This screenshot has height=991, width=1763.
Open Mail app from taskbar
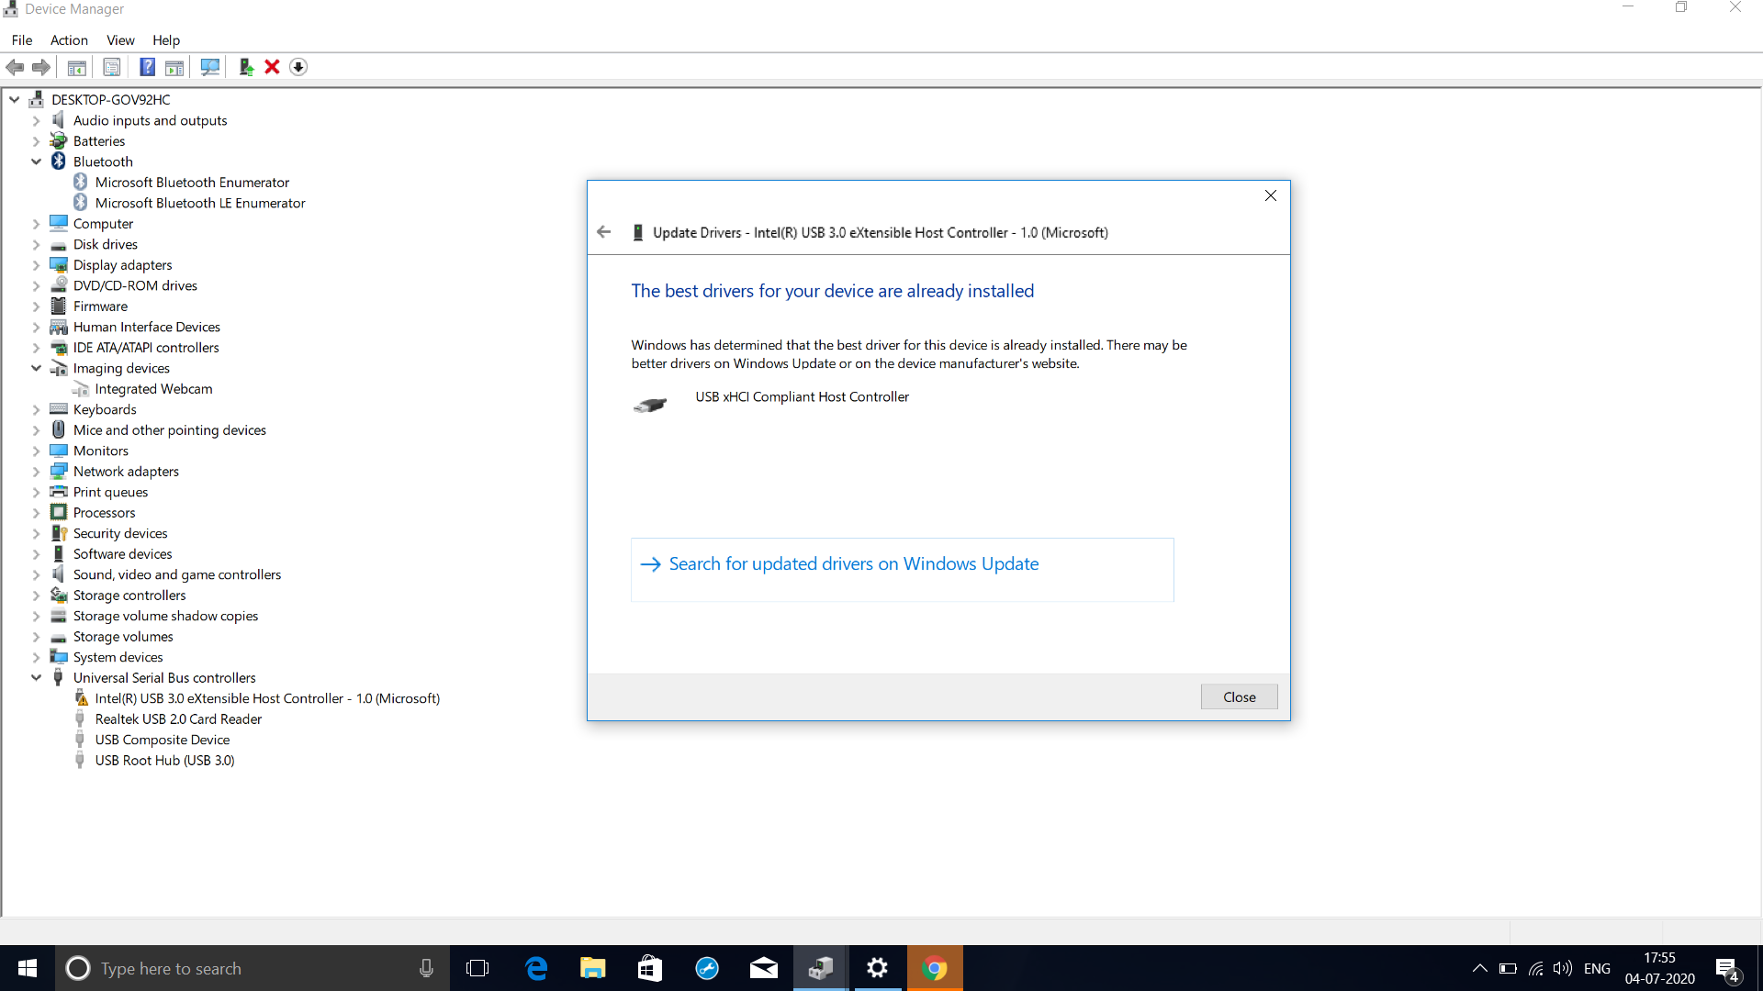point(764,968)
